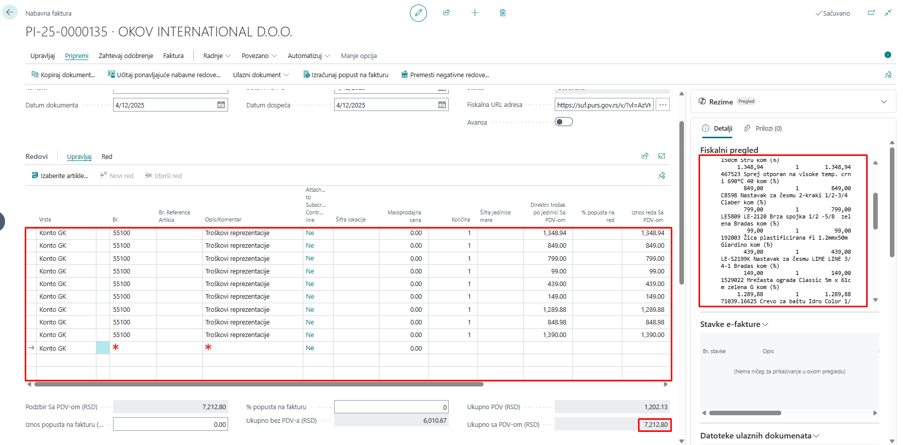Screen dimensions: 903x445
Task: Click the pencil edit icon
Action: coord(418,13)
